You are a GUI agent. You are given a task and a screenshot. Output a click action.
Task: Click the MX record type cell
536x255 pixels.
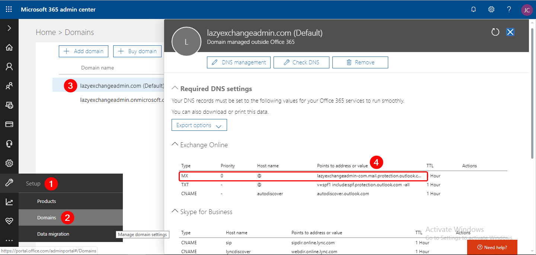pos(185,175)
